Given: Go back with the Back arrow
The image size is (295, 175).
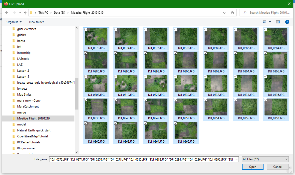Looking at the screenshot, I should tap(7, 13).
